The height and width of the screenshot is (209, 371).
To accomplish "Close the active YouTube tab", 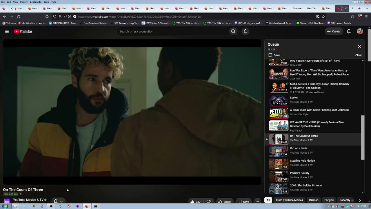I will (x=346, y=8).
